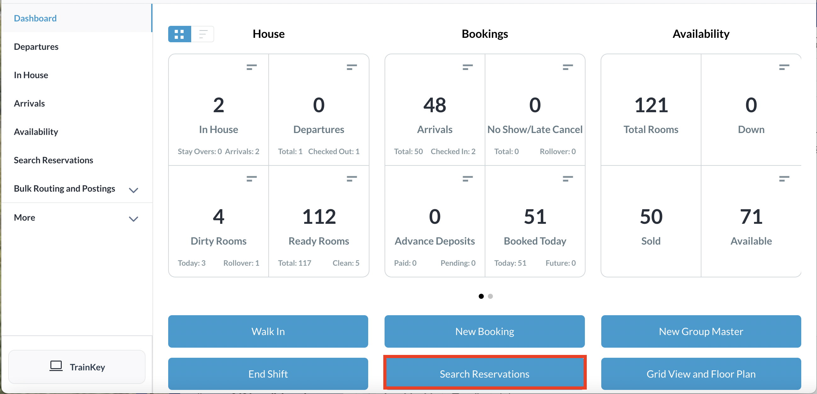Click the Total Rooms card chart icon
The height and width of the screenshot is (394, 817).
pyautogui.click(x=784, y=67)
